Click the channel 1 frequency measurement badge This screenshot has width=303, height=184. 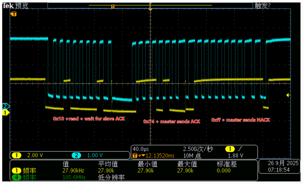point(17,171)
